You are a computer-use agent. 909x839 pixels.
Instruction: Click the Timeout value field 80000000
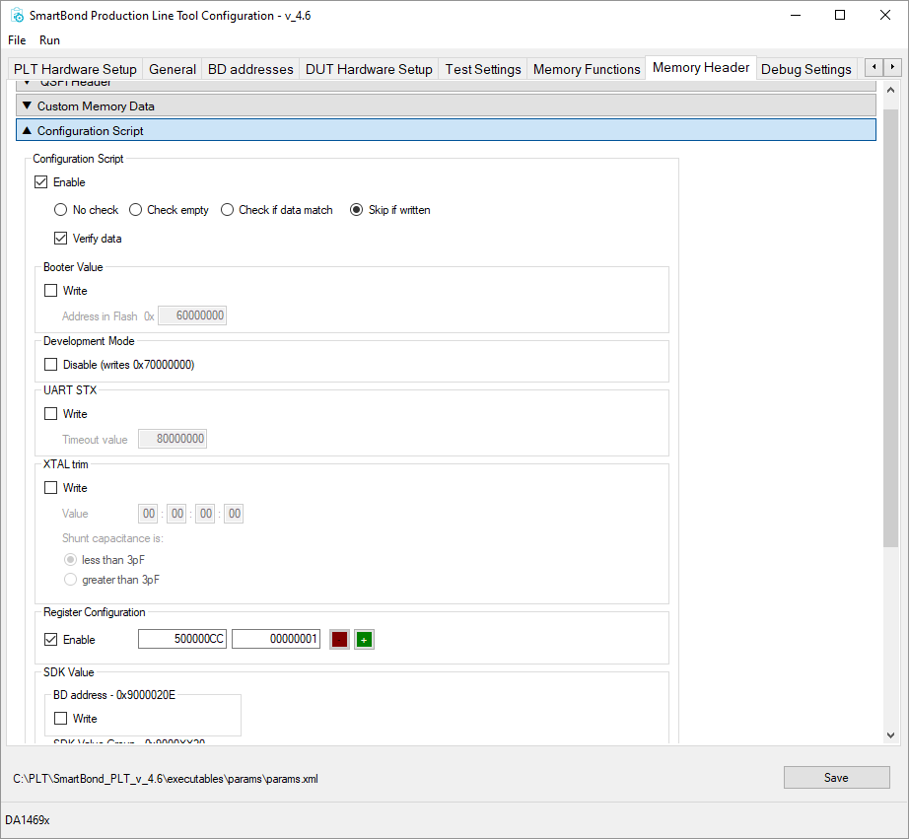[x=173, y=439]
